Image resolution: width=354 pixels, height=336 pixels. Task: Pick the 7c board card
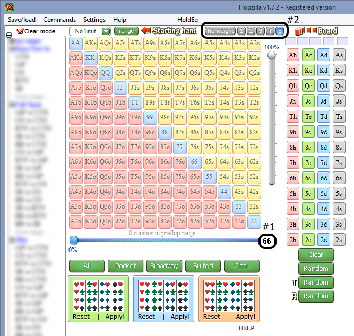click(308, 163)
